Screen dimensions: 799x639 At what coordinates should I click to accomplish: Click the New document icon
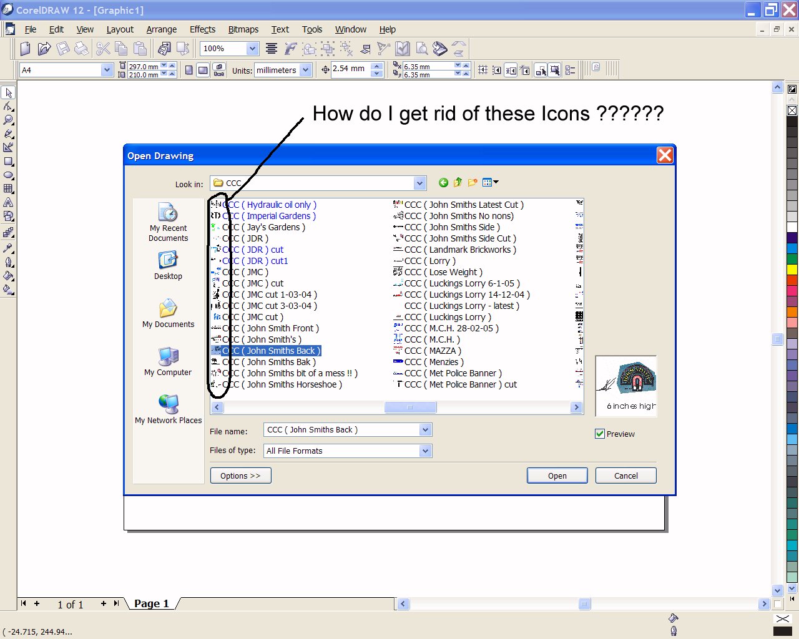coord(25,49)
